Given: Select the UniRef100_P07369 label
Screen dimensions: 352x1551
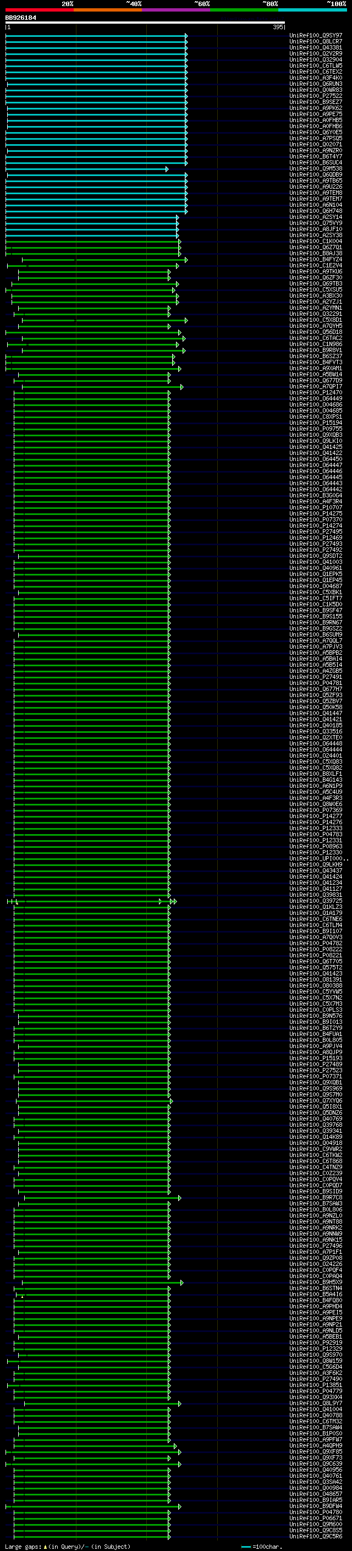Looking at the screenshot, I should (x=316, y=810).
